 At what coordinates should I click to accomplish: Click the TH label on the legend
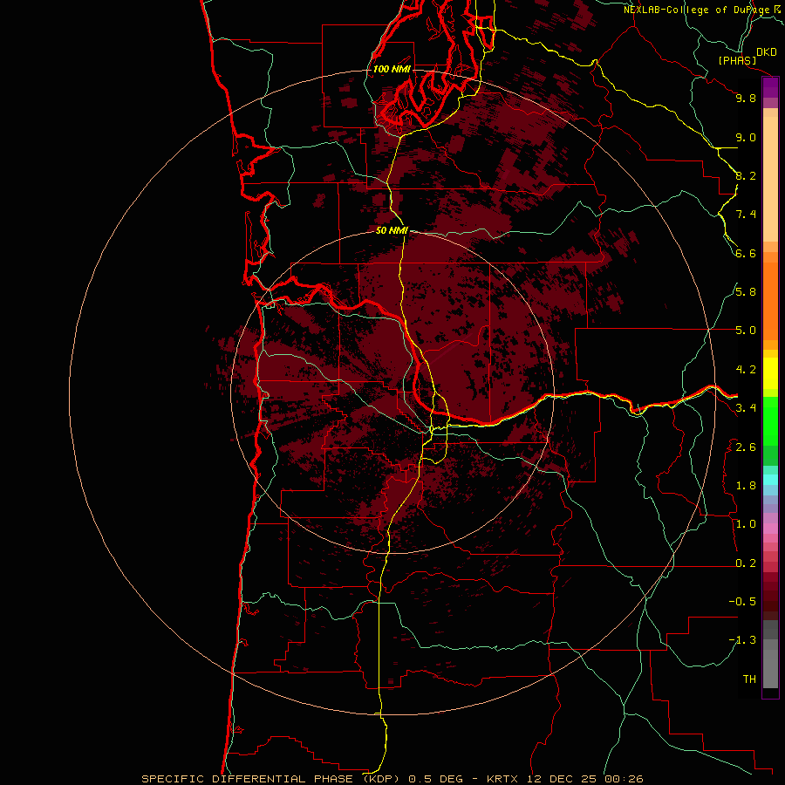(x=749, y=679)
